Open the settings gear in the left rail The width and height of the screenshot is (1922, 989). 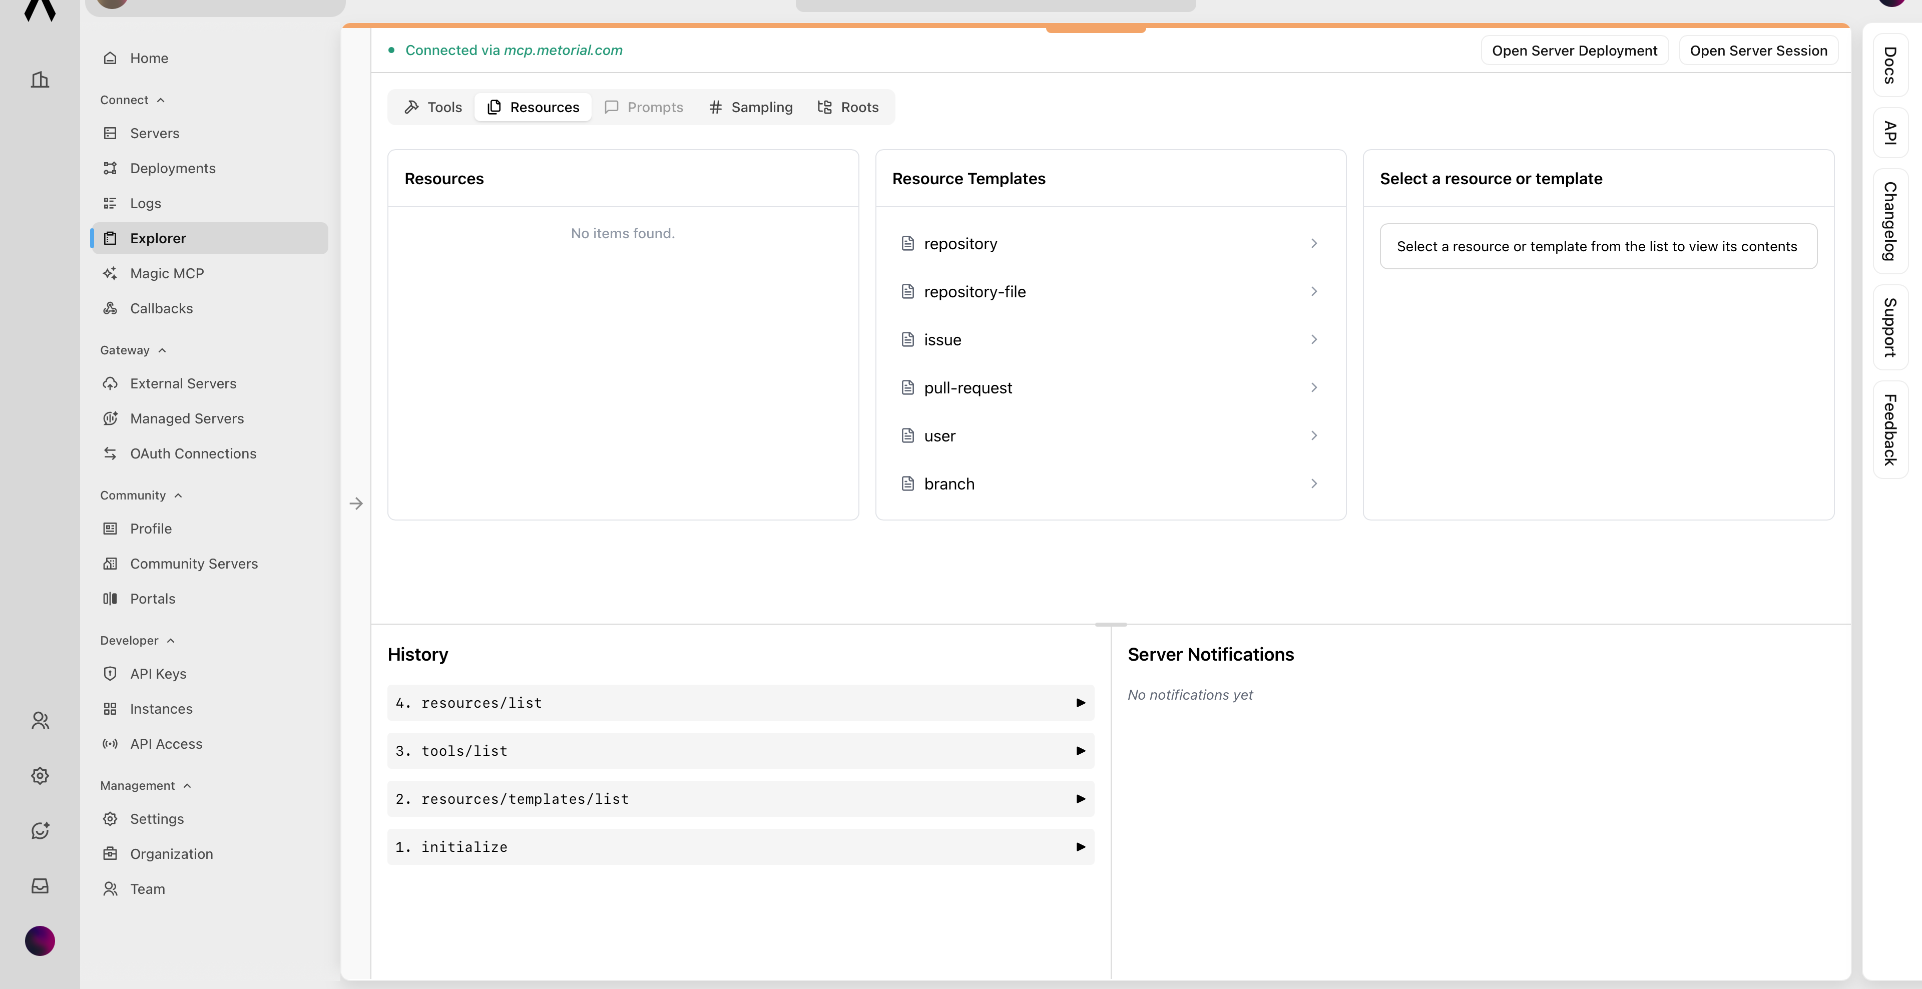tap(40, 776)
